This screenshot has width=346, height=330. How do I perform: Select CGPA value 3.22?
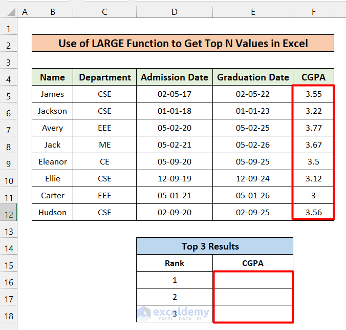(314, 111)
